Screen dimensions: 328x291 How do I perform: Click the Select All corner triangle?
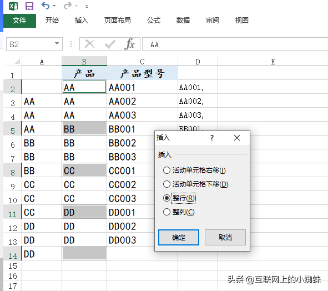coord(17,61)
